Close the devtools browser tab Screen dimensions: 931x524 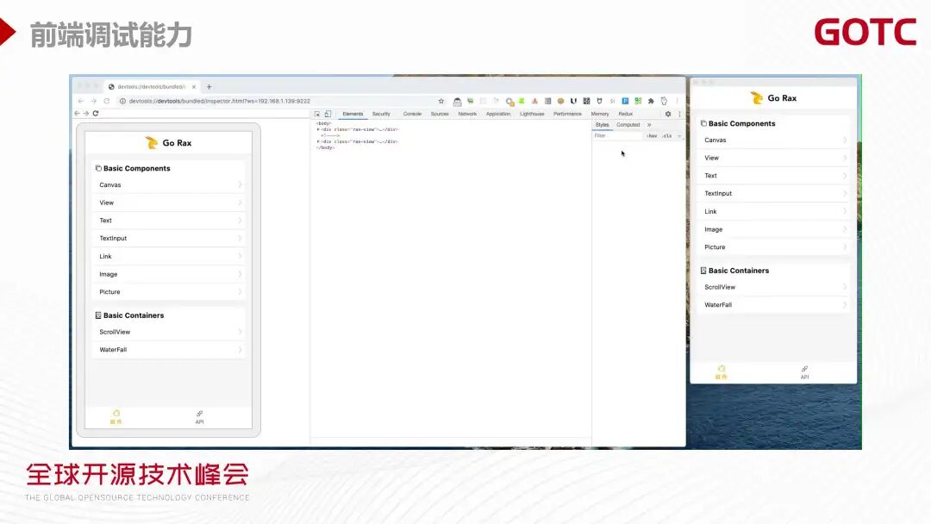(194, 87)
